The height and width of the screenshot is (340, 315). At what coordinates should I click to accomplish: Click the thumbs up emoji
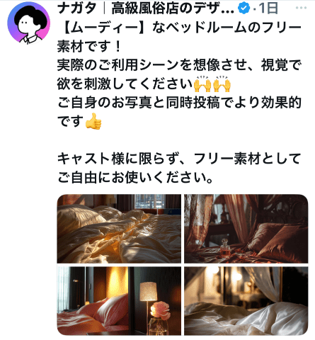[x=93, y=121]
